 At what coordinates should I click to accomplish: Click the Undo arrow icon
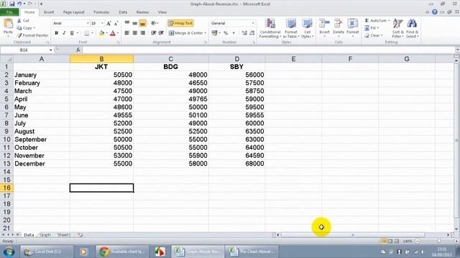[19, 4]
